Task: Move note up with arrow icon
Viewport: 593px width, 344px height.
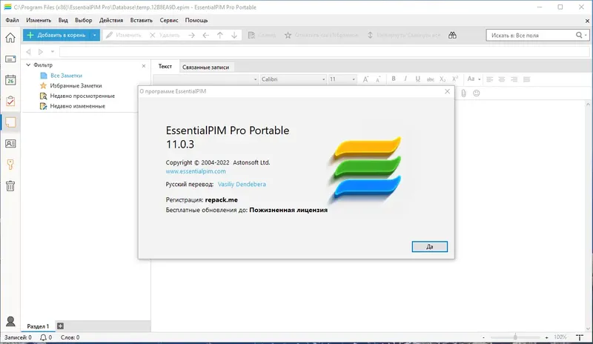Action: click(219, 35)
